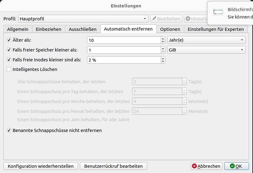Viewport: 253px width, 173px height.
Task: Click the screenshot notification thumbnail icon
Action: [218, 12]
